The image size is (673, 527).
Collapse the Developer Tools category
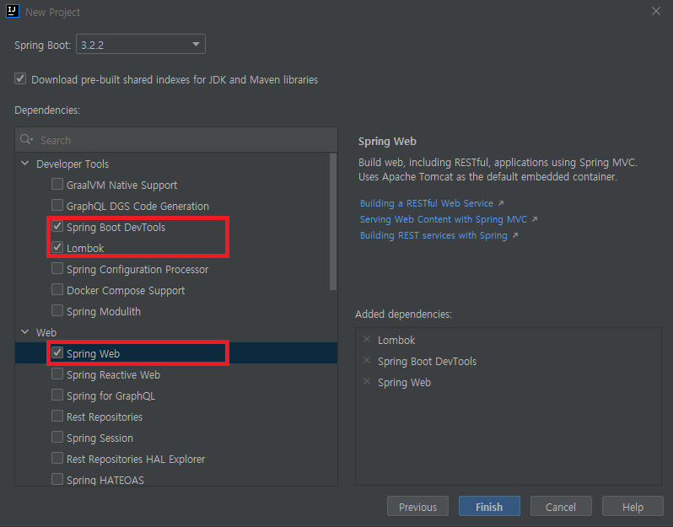(x=25, y=164)
